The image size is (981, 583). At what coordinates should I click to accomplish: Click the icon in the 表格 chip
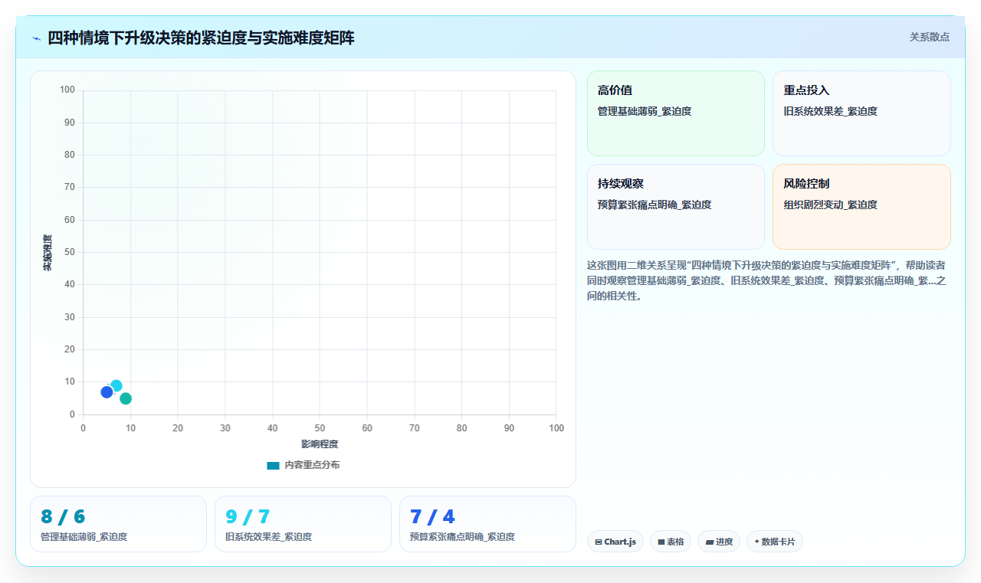[x=661, y=542]
